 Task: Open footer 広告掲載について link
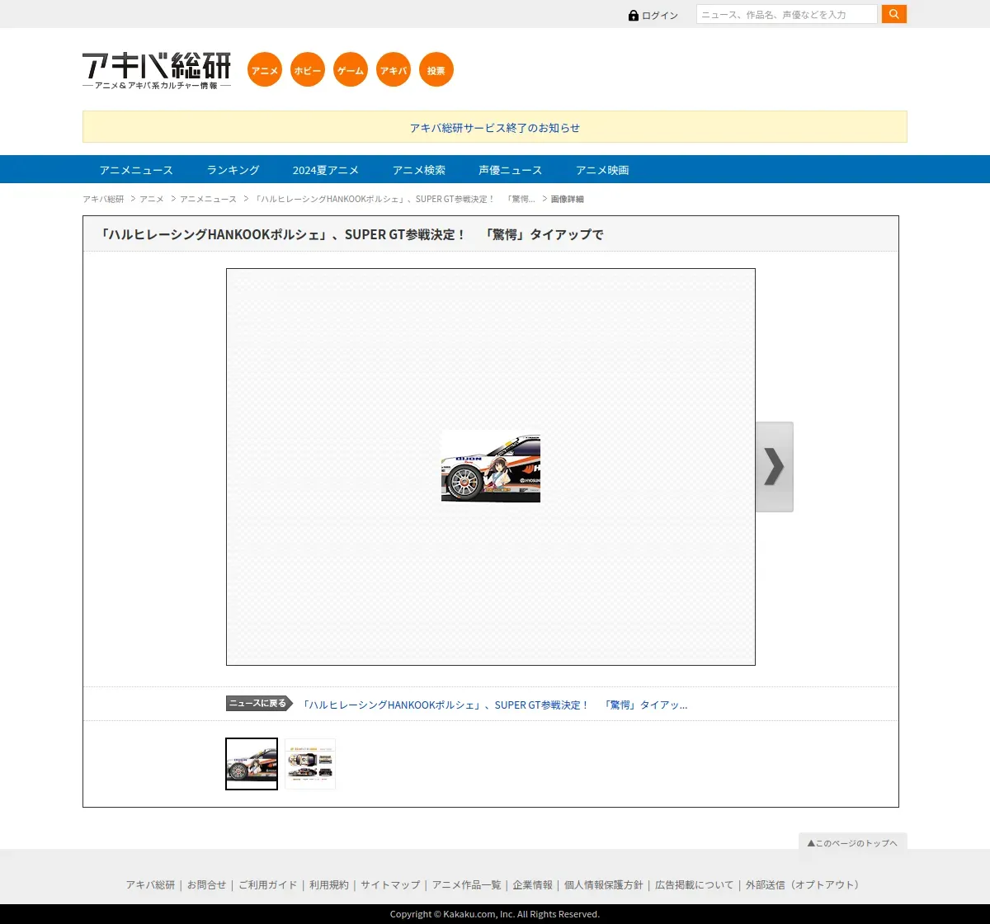(694, 884)
